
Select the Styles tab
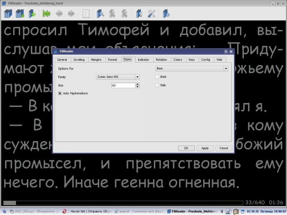[x=127, y=60]
